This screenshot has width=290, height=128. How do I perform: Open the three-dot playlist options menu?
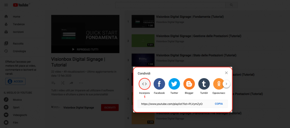81,83
